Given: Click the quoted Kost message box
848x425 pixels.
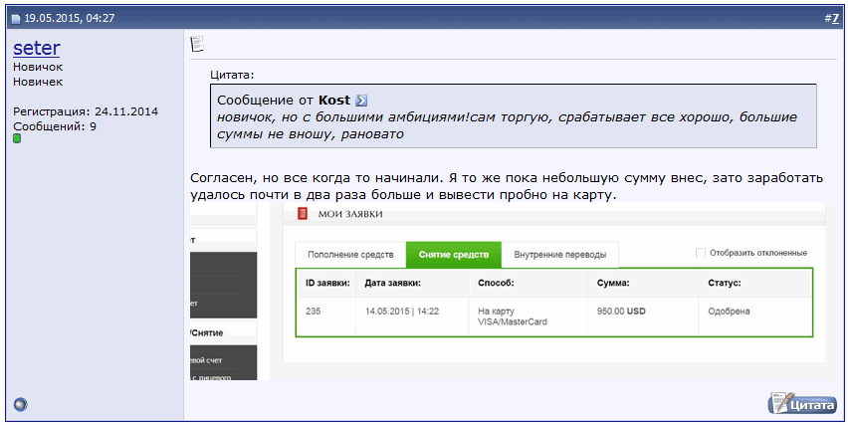Looking at the screenshot, I should tap(514, 115).
